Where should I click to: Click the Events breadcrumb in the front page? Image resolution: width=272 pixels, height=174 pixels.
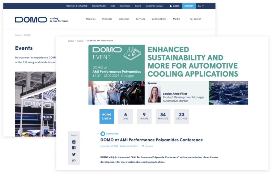coord(80,40)
